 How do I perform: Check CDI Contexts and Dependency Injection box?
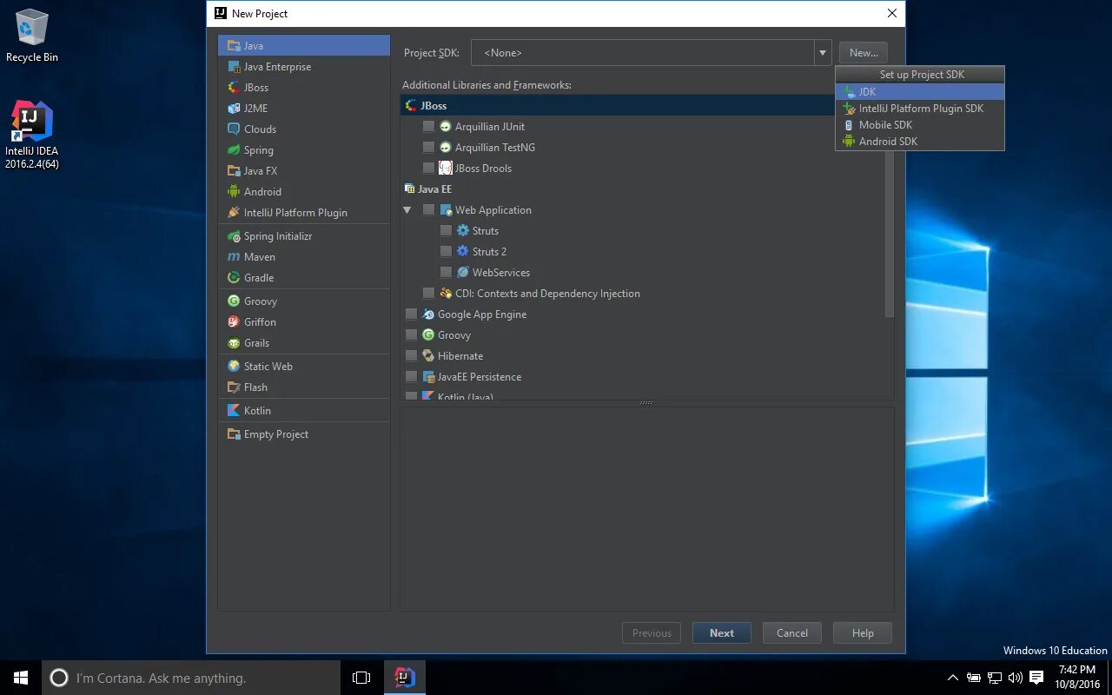coord(428,294)
